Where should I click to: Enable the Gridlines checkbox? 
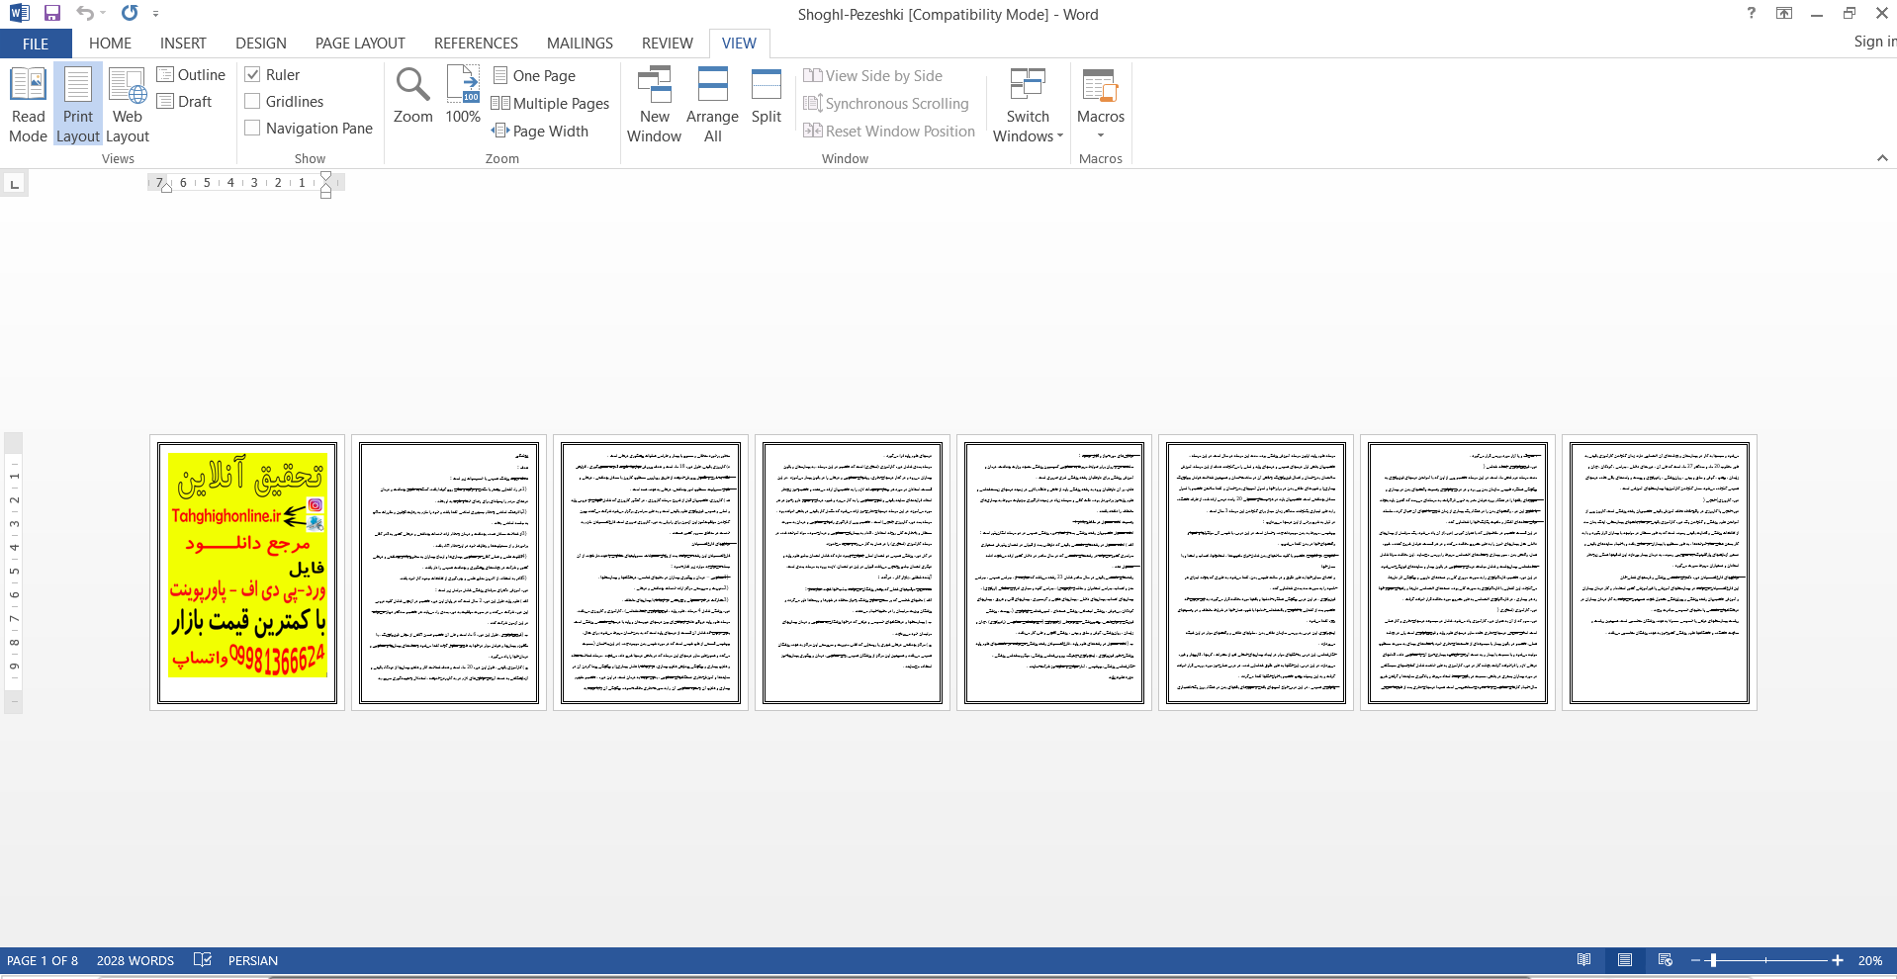click(x=252, y=101)
